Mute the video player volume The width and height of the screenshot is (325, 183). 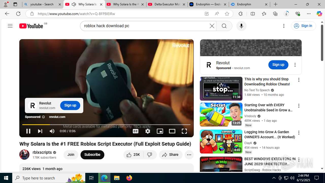52,131
